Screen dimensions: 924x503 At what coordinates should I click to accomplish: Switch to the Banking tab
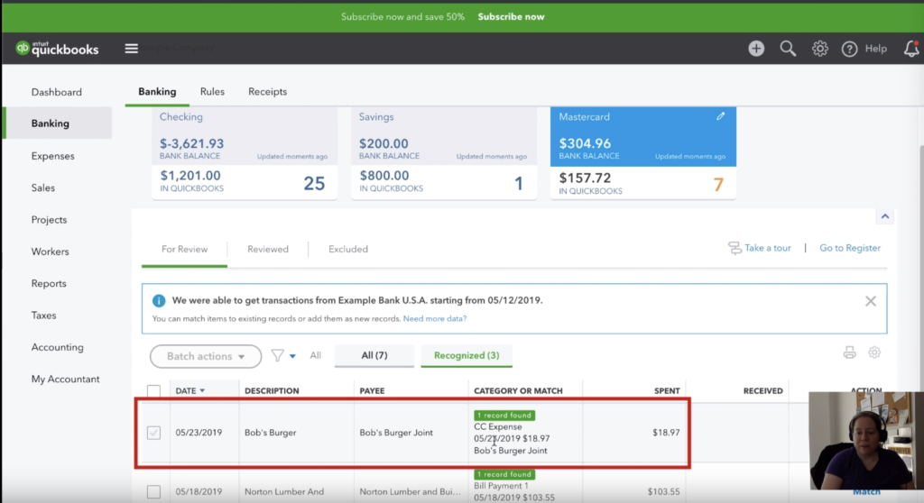tap(157, 92)
